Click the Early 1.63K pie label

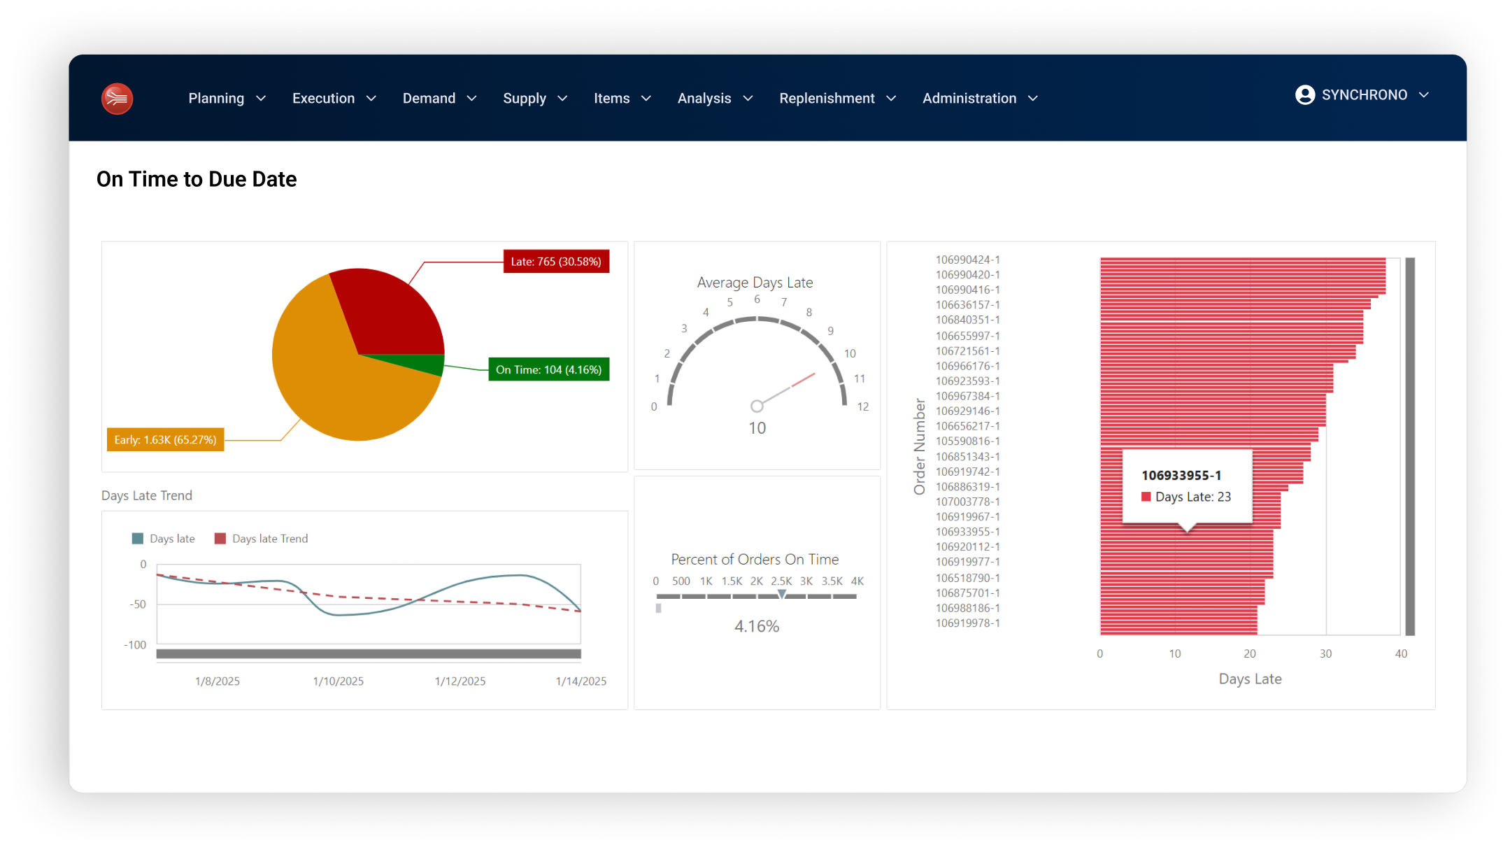(165, 440)
